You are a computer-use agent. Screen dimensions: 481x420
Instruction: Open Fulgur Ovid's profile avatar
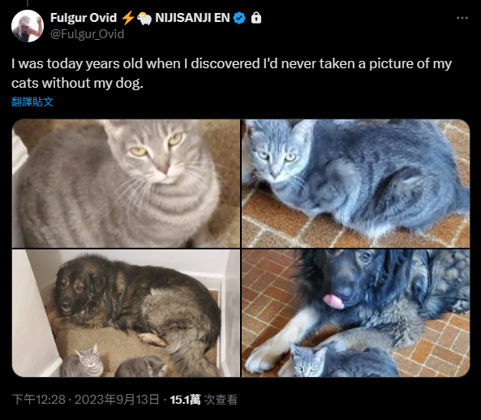[x=28, y=26]
